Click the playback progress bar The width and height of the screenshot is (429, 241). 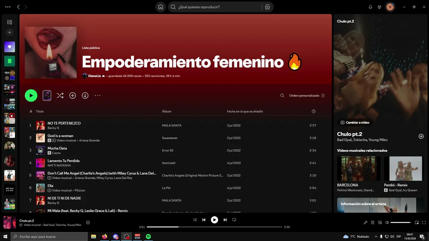(214, 227)
